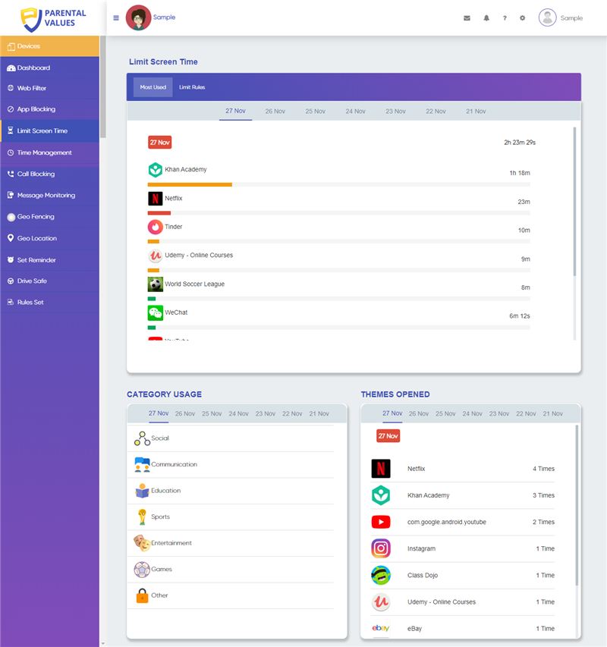Open Drive Safe in the sidebar
This screenshot has width=607, height=647.
[49, 281]
